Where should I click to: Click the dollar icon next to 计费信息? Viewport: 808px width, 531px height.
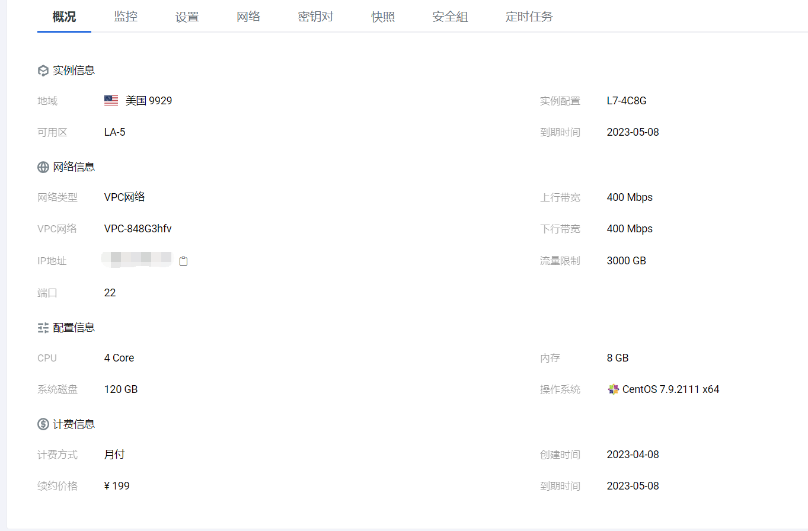[x=43, y=424]
